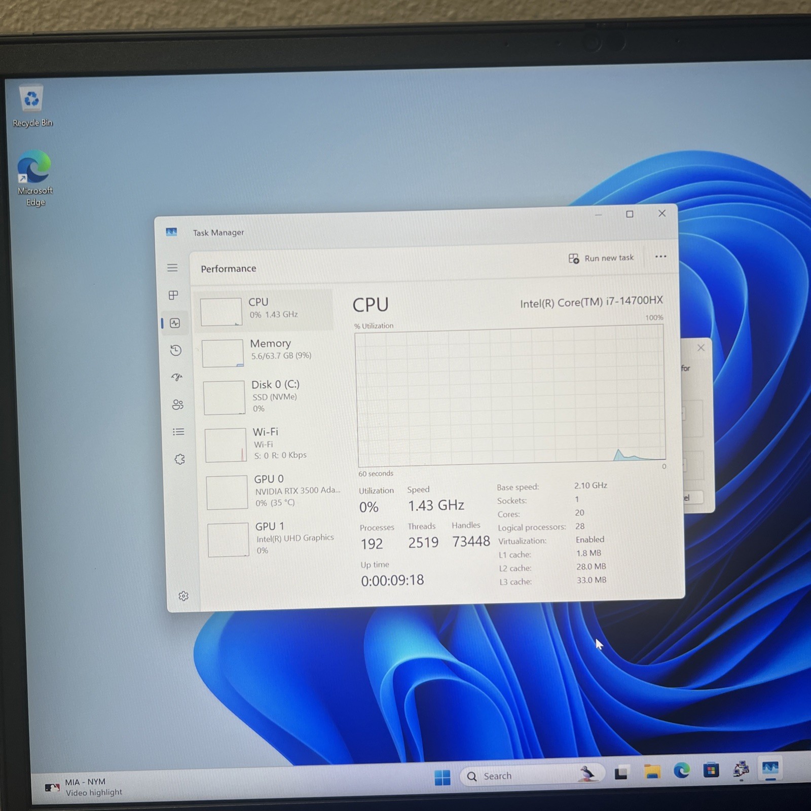Open Task View from the taskbar
This screenshot has width=811, height=811.
click(x=621, y=773)
